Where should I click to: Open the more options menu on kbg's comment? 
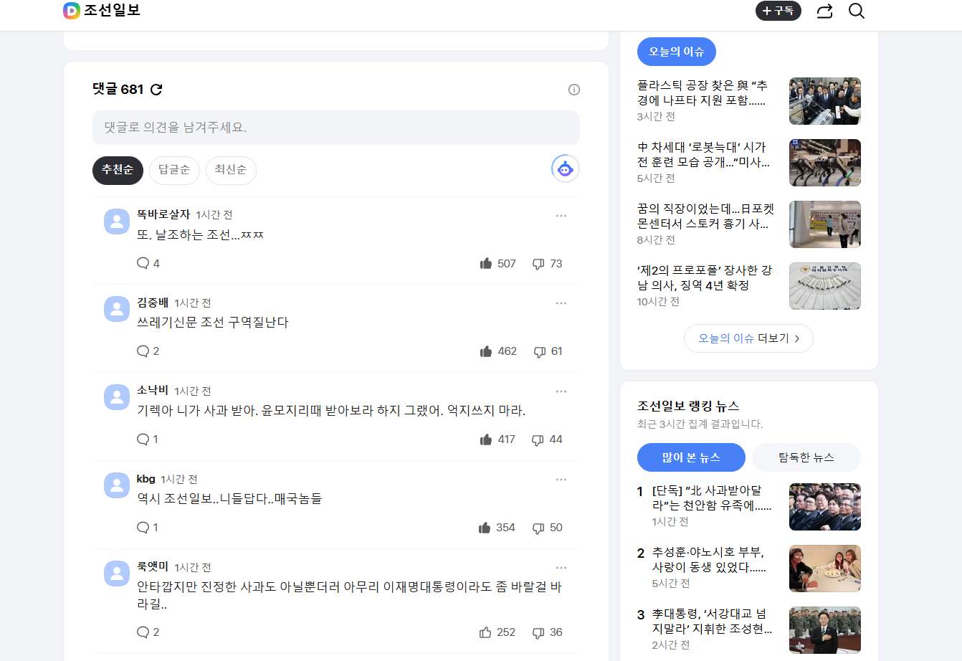[x=561, y=480]
